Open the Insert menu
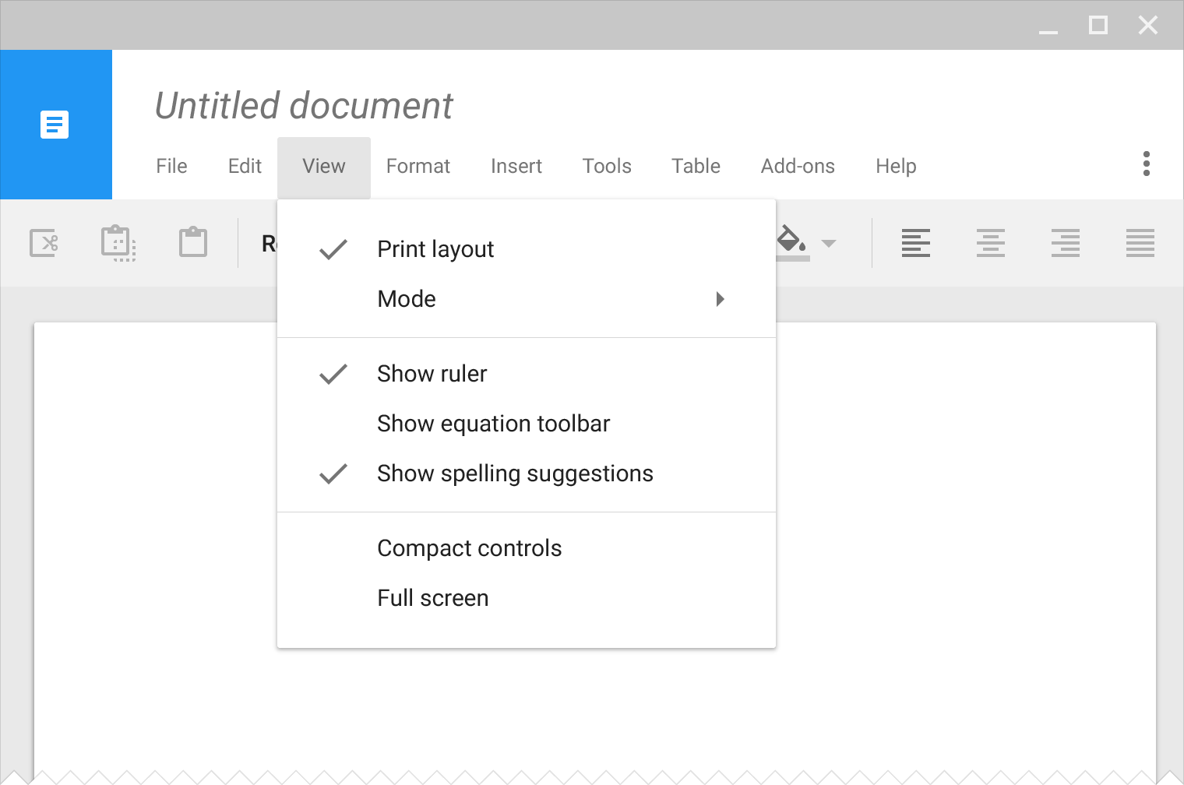1184x785 pixels. 516,167
